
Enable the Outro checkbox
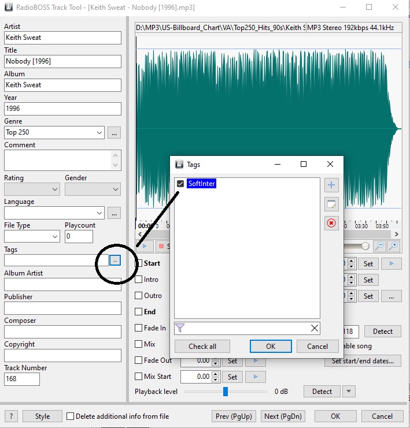point(139,296)
